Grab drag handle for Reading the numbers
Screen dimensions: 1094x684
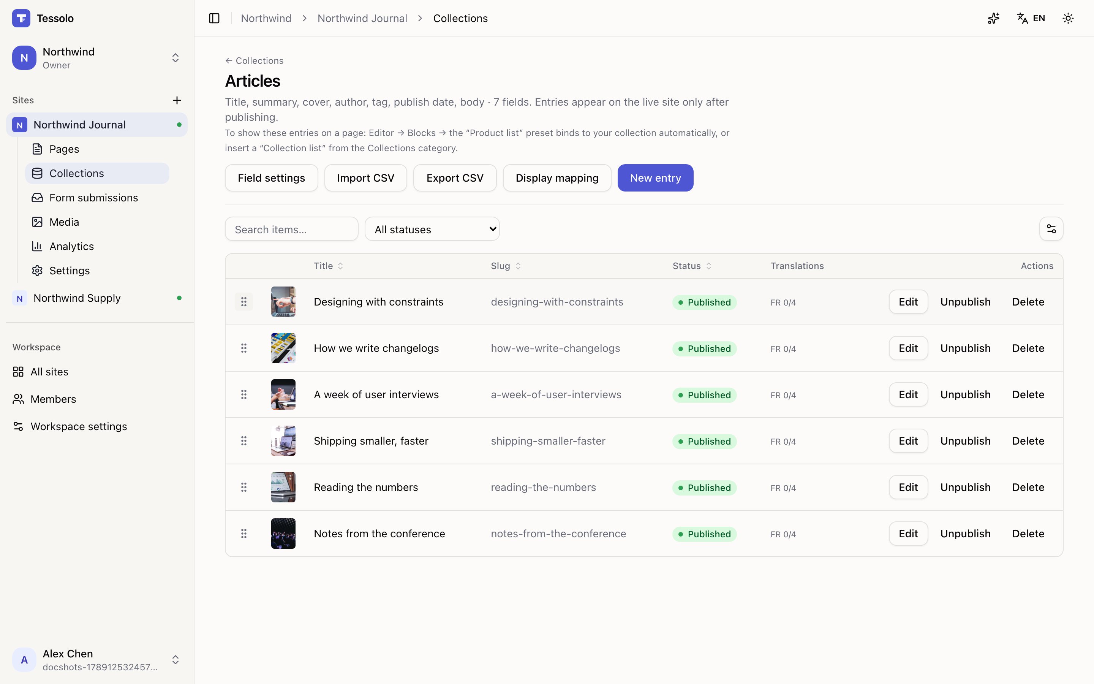click(243, 487)
